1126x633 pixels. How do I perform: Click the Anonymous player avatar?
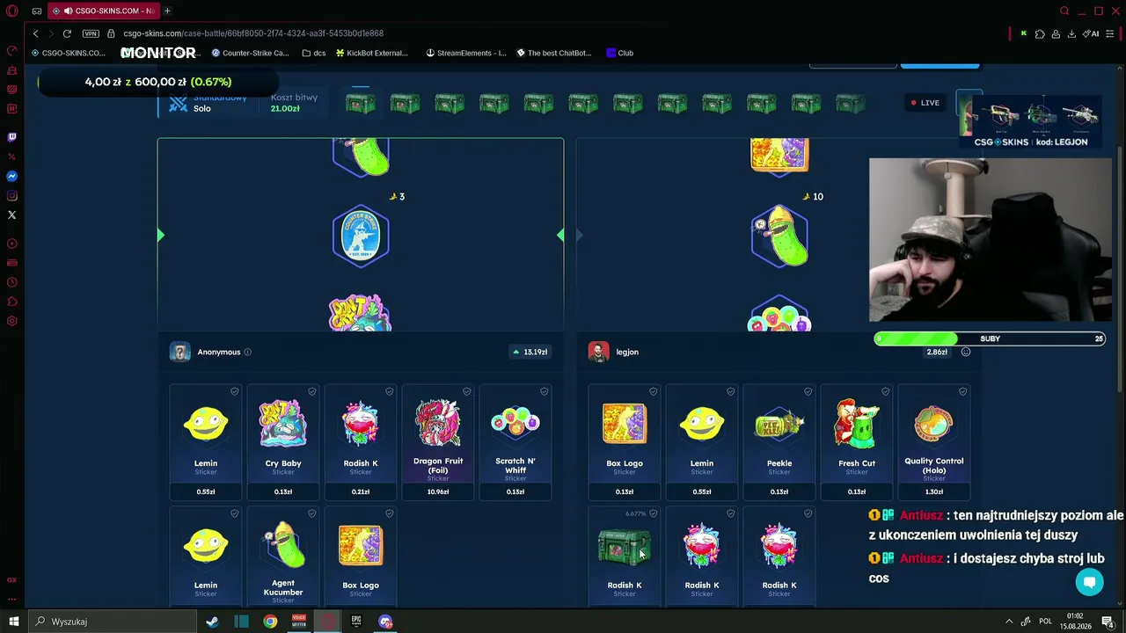click(x=179, y=352)
